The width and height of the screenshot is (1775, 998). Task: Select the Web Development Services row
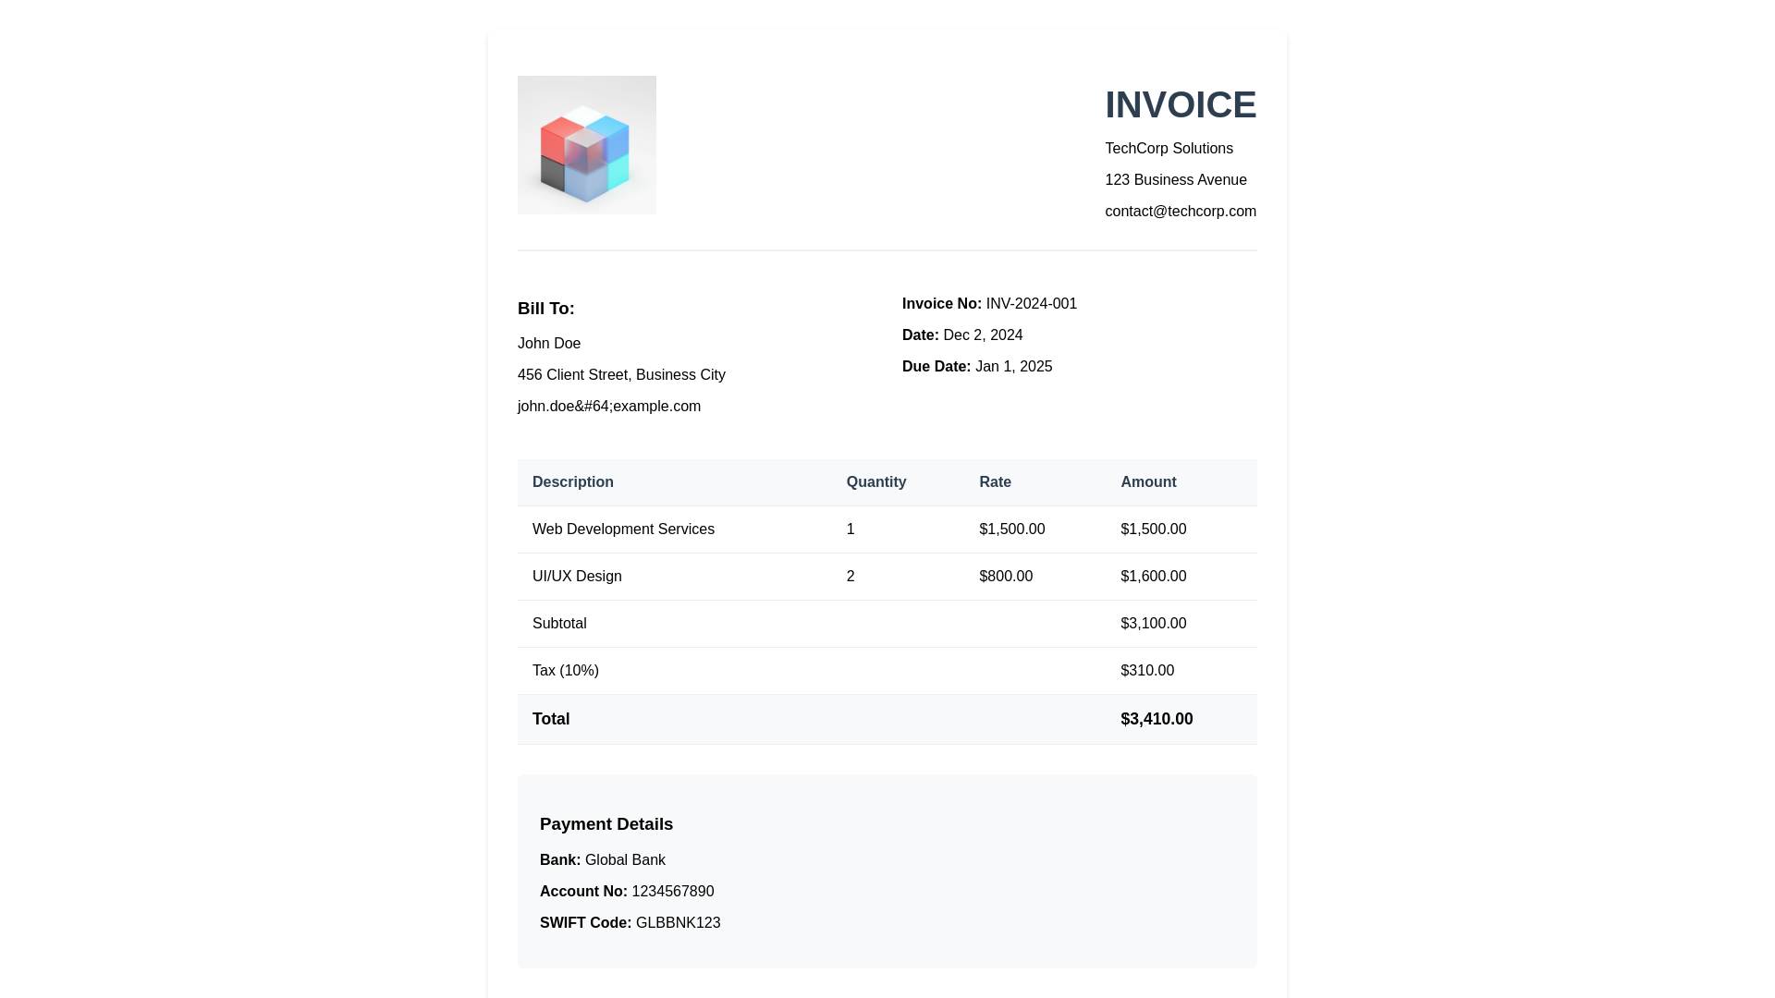coord(623,529)
